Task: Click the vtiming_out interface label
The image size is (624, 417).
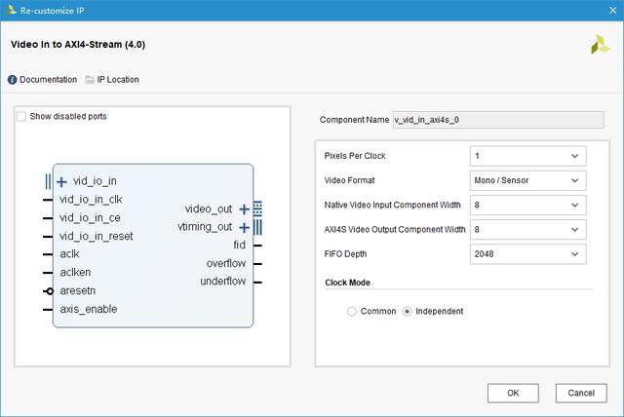Action: [x=205, y=227]
